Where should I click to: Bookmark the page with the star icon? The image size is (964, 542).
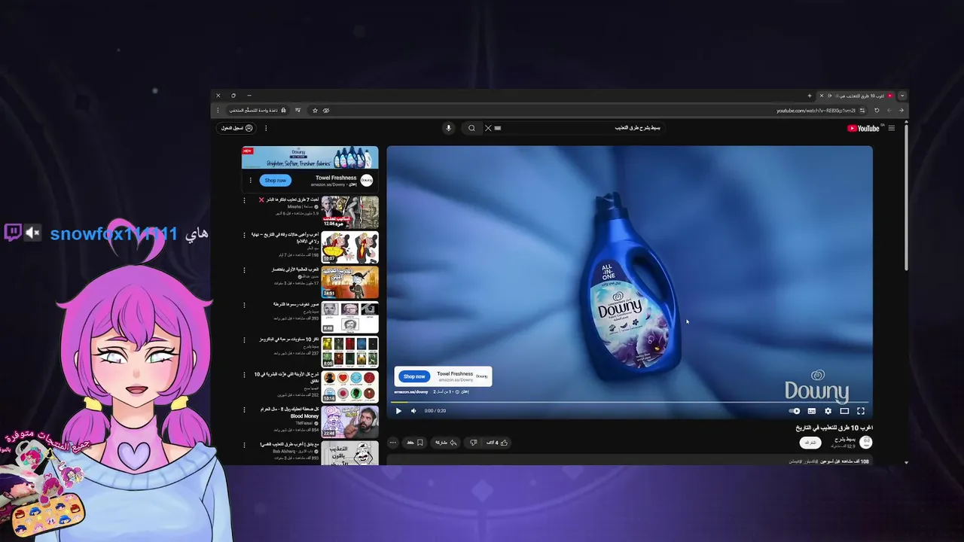pyautogui.click(x=315, y=111)
